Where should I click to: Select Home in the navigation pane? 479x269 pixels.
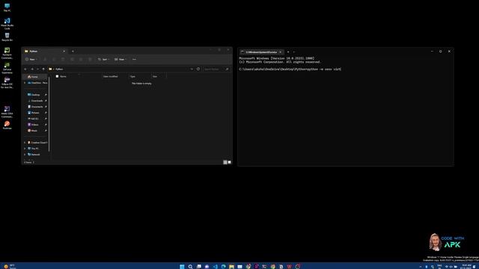click(x=35, y=77)
